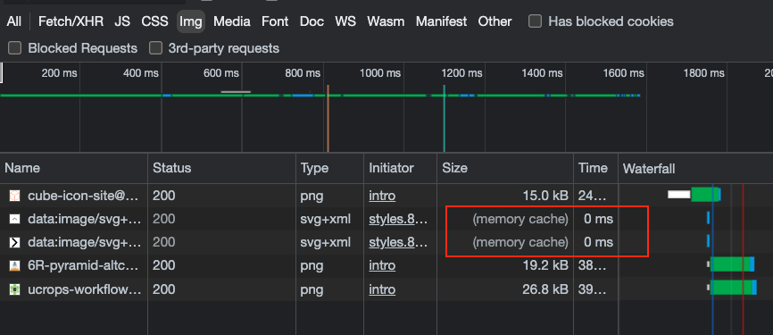
Task: Filter requests by CSS
Action: [x=154, y=21]
